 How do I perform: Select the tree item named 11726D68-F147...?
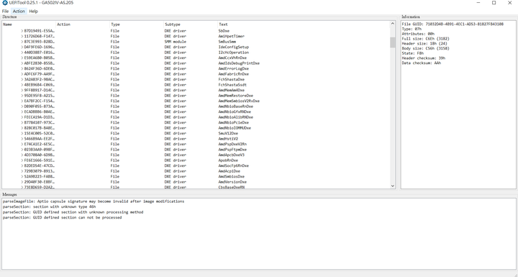[x=40, y=37]
